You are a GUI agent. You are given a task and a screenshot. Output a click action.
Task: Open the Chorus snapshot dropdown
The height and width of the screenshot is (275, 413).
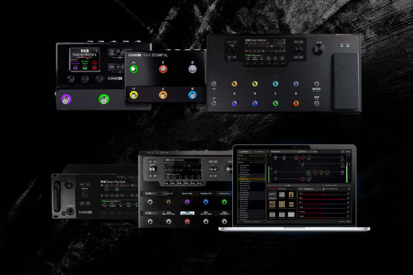click(x=305, y=152)
